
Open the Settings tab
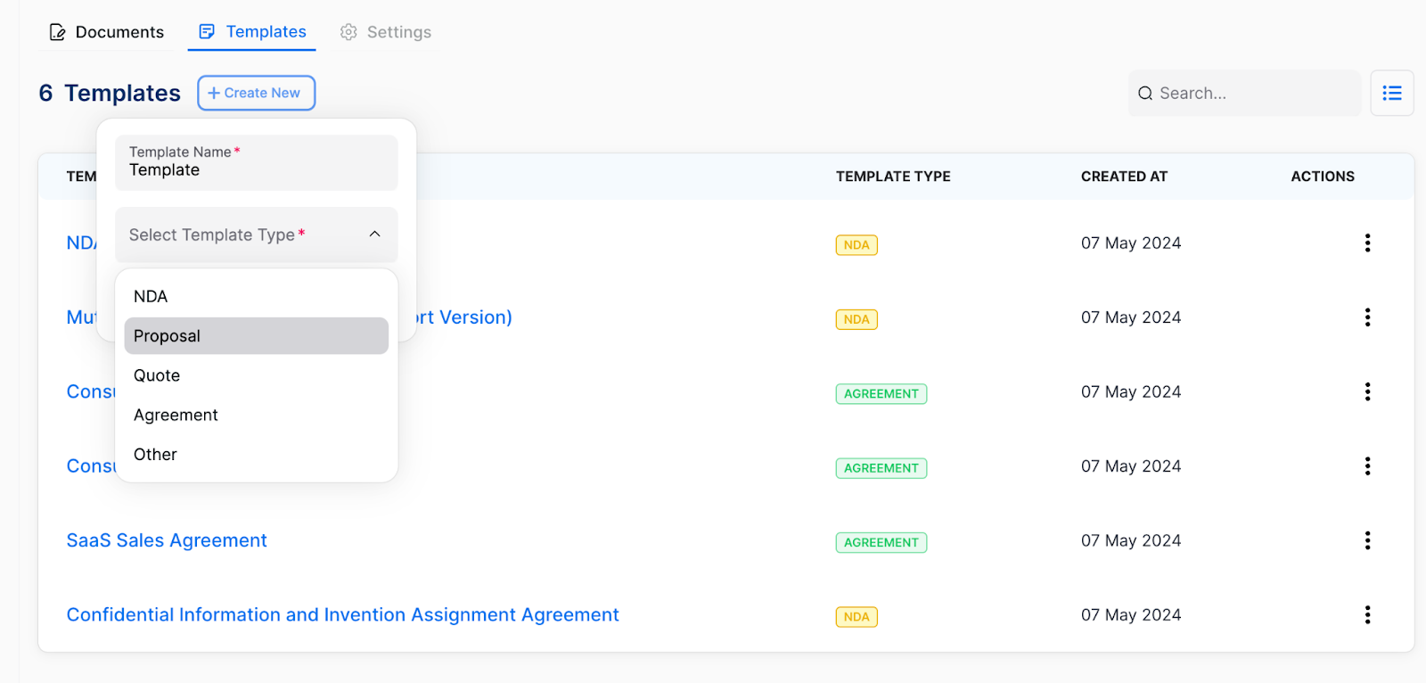coord(385,32)
